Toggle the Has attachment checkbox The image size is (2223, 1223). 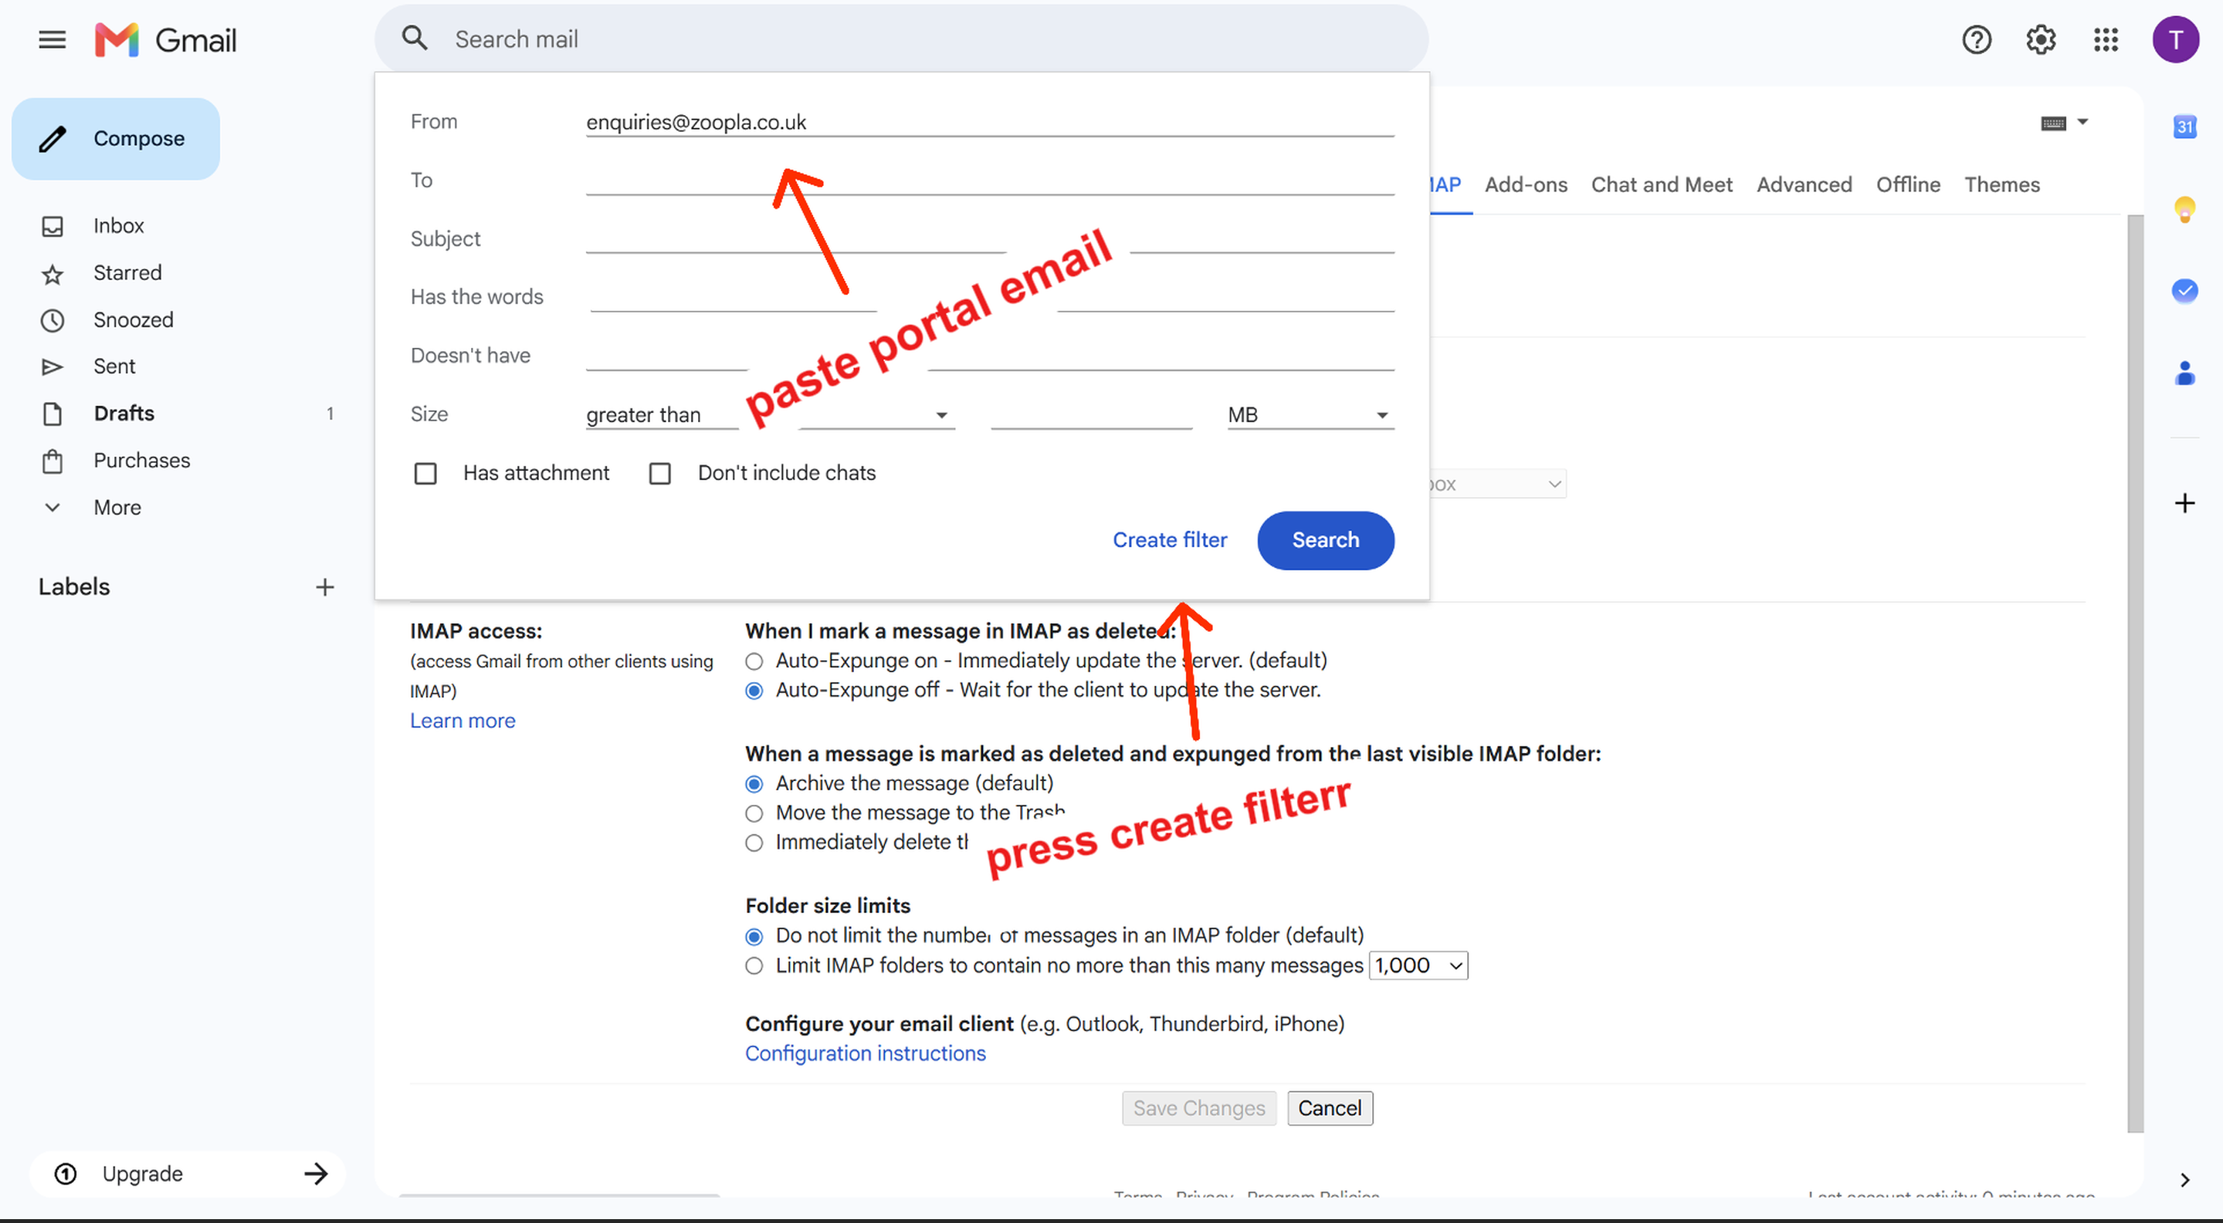coord(425,474)
